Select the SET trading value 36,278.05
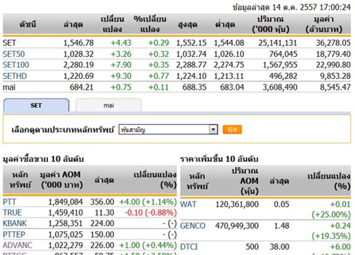The image size is (355, 255). [333, 42]
